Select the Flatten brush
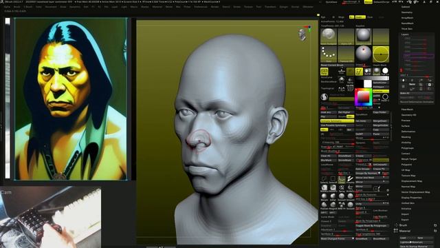The height and width of the screenshot is (248, 440). 324,205
